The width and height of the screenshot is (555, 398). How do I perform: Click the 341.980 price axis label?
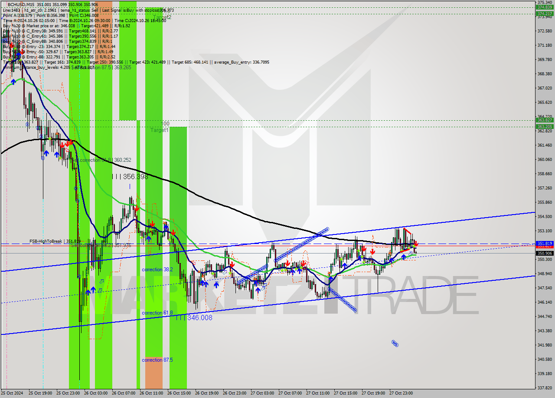[545, 345]
